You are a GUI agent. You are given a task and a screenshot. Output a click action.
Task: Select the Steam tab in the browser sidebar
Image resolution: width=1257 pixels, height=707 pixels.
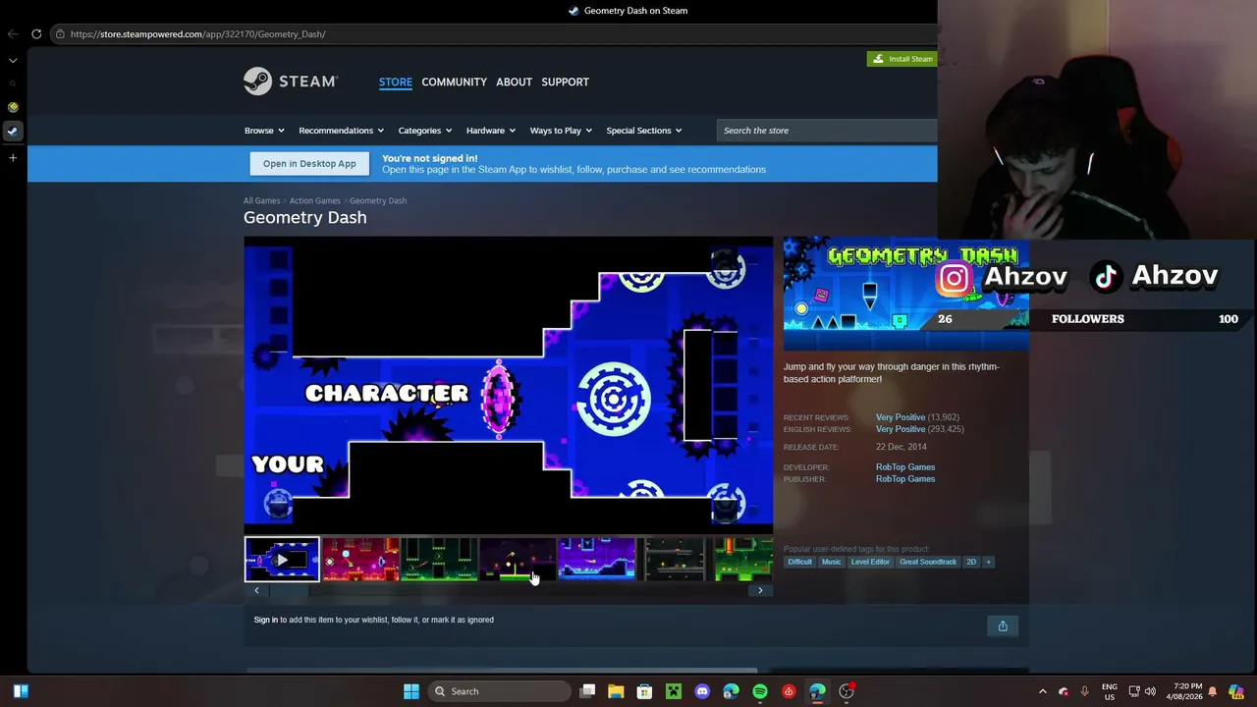pos(13,131)
